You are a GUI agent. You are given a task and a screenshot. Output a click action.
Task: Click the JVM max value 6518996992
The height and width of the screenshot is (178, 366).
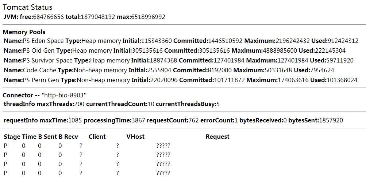148,17
